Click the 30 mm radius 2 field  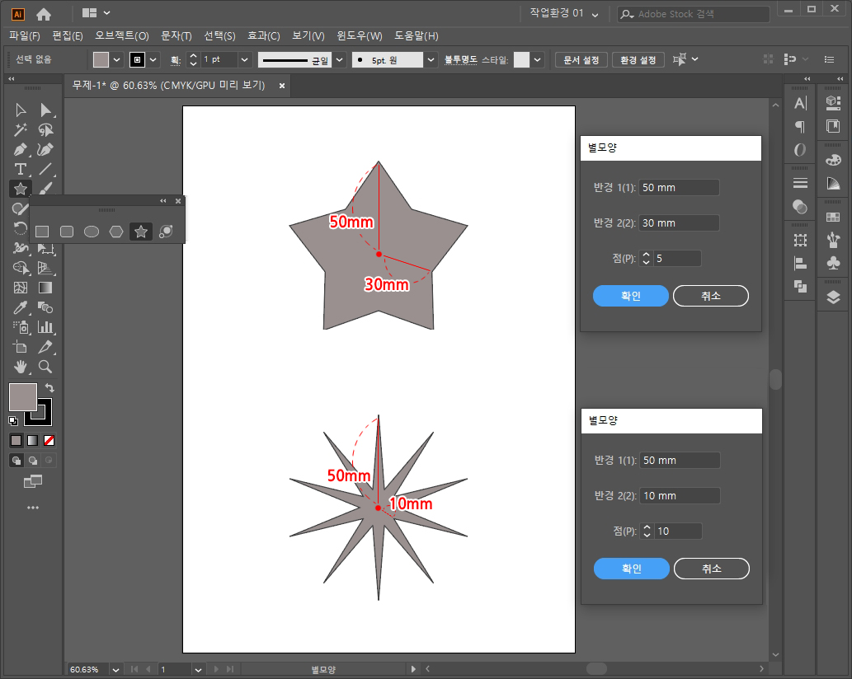680,222
